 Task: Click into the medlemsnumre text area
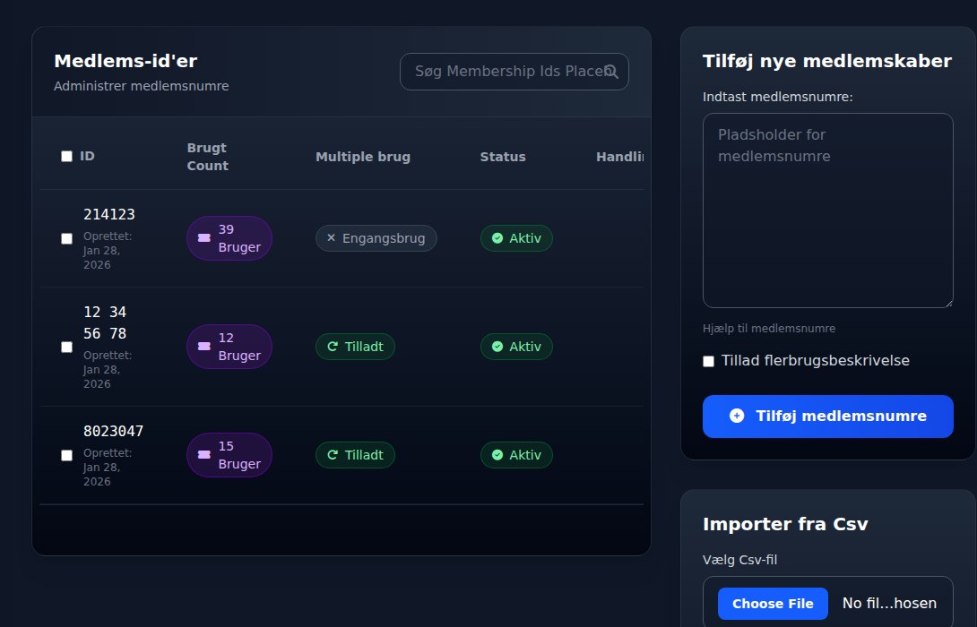(x=828, y=210)
